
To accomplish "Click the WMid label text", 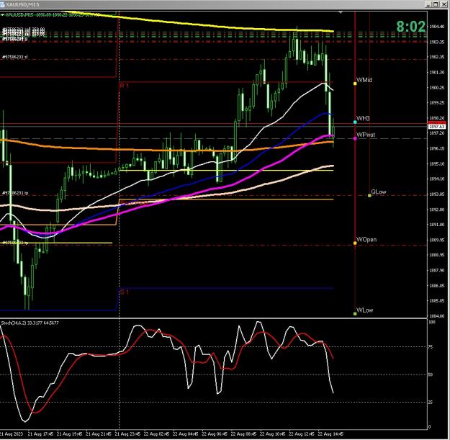I will (364, 80).
